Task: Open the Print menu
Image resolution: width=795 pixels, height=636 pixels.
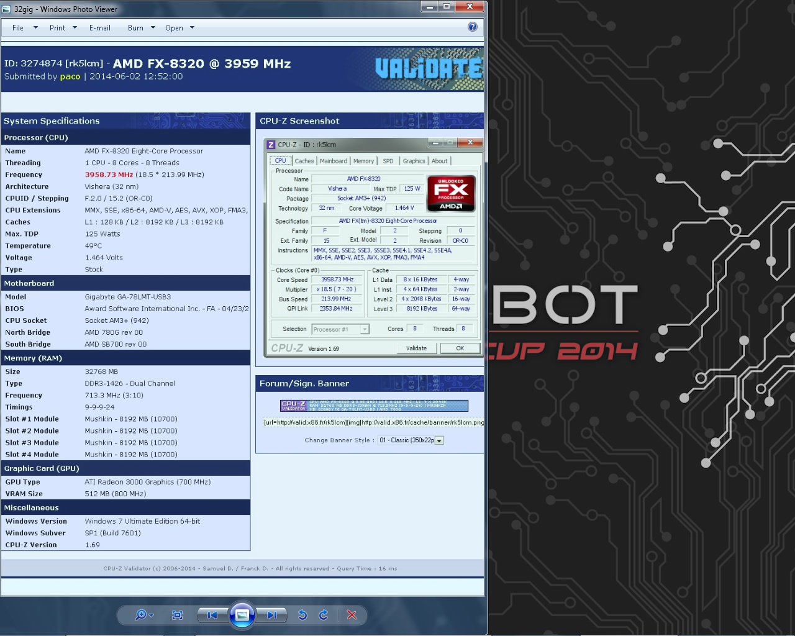Action: coord(57,27)
